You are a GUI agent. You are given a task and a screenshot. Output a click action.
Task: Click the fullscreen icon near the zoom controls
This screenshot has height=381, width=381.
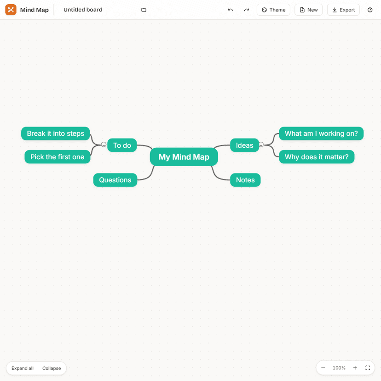[368, 368]
